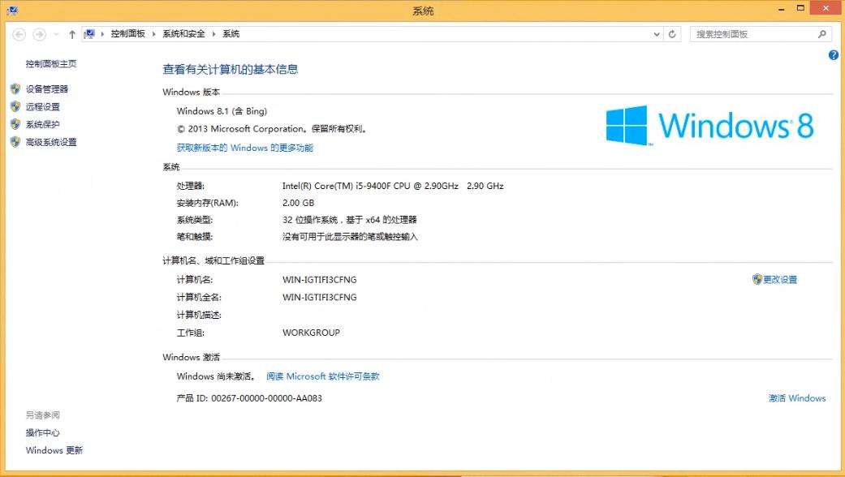Open the address bar history dropdown arrow

tap(657, 33)
